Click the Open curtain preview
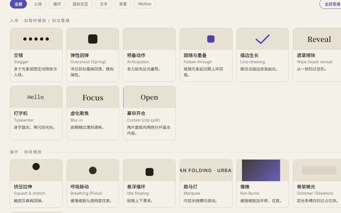Viewport: 341px width, 213px height. tap(149, 97)
